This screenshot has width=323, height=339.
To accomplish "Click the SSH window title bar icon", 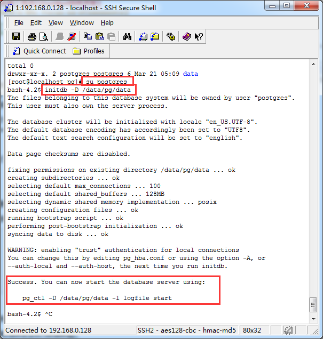I will tap(9, 8).
